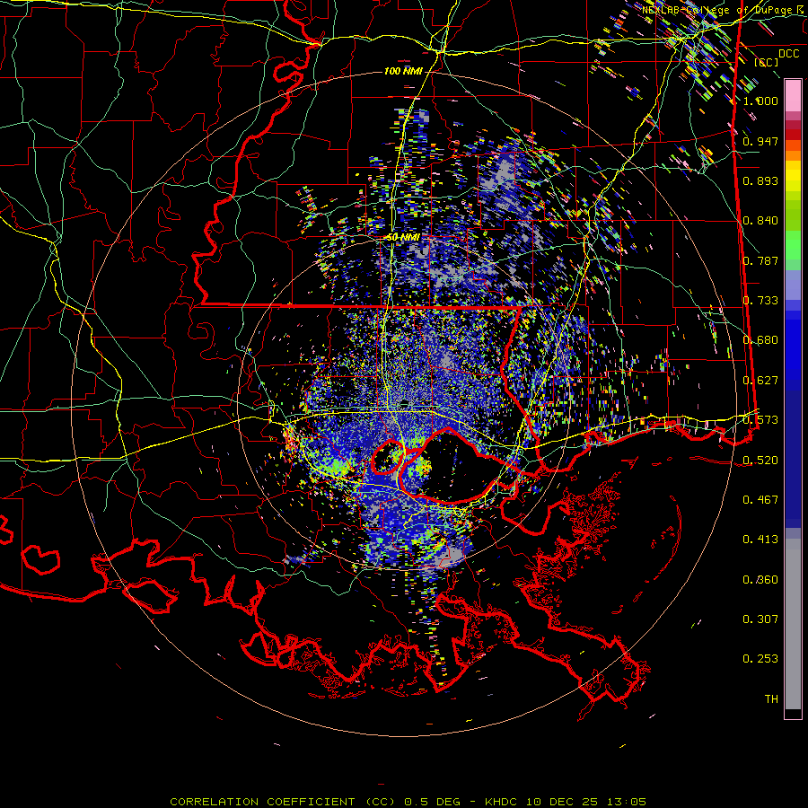Click the 0.627 color scale value
This screenshot has width=808, height=808.
coord(760,380)
